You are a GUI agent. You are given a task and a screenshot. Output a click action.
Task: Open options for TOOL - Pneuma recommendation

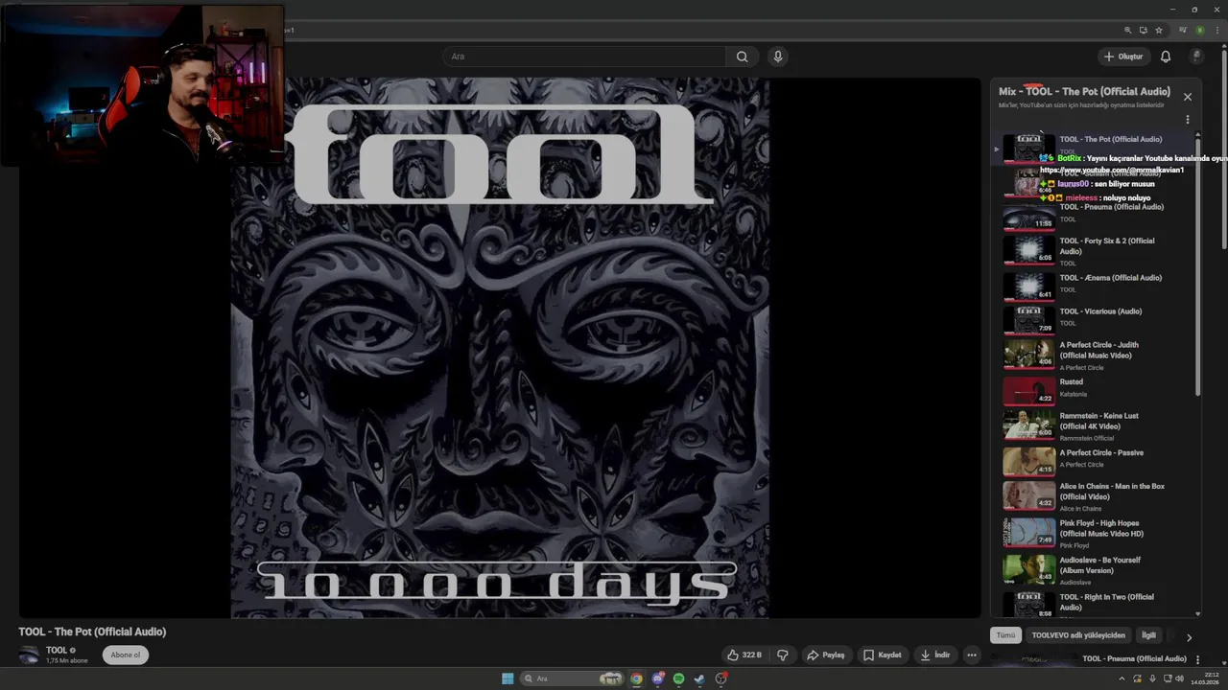[1197, 659]
